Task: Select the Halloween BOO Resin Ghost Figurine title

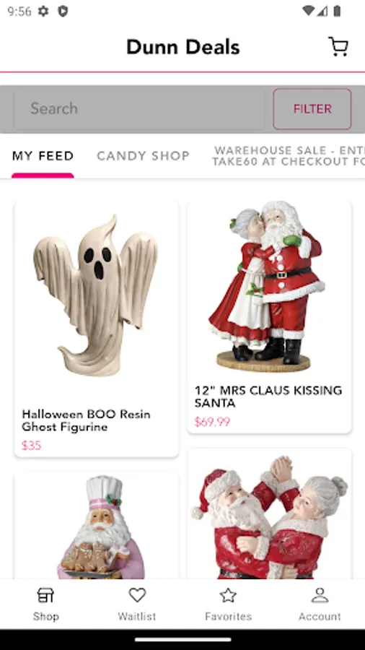Action: point(86,420)
